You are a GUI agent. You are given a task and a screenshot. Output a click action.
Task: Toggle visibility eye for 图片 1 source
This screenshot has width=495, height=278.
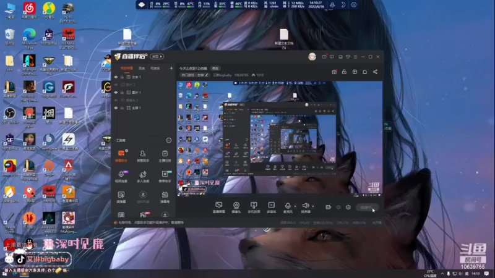tap(116, 92)
